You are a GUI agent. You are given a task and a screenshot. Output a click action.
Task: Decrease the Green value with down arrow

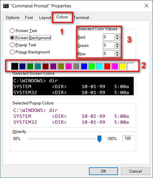point(117,47)
